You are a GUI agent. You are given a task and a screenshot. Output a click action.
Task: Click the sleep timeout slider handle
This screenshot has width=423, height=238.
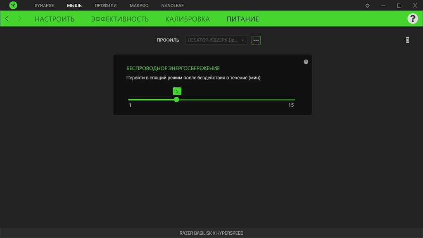(177, 100)
